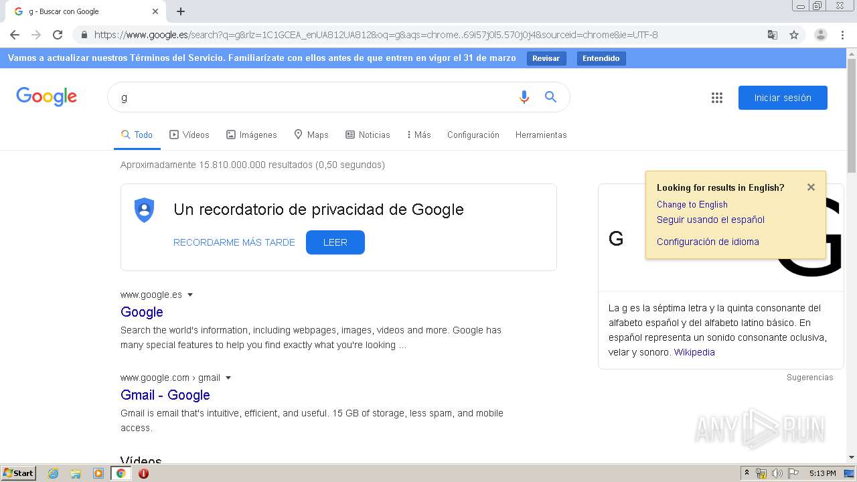The height and width of the screenshot is (482, 857).
Task: Click Seguir usando el español
Action: point(710,220)
